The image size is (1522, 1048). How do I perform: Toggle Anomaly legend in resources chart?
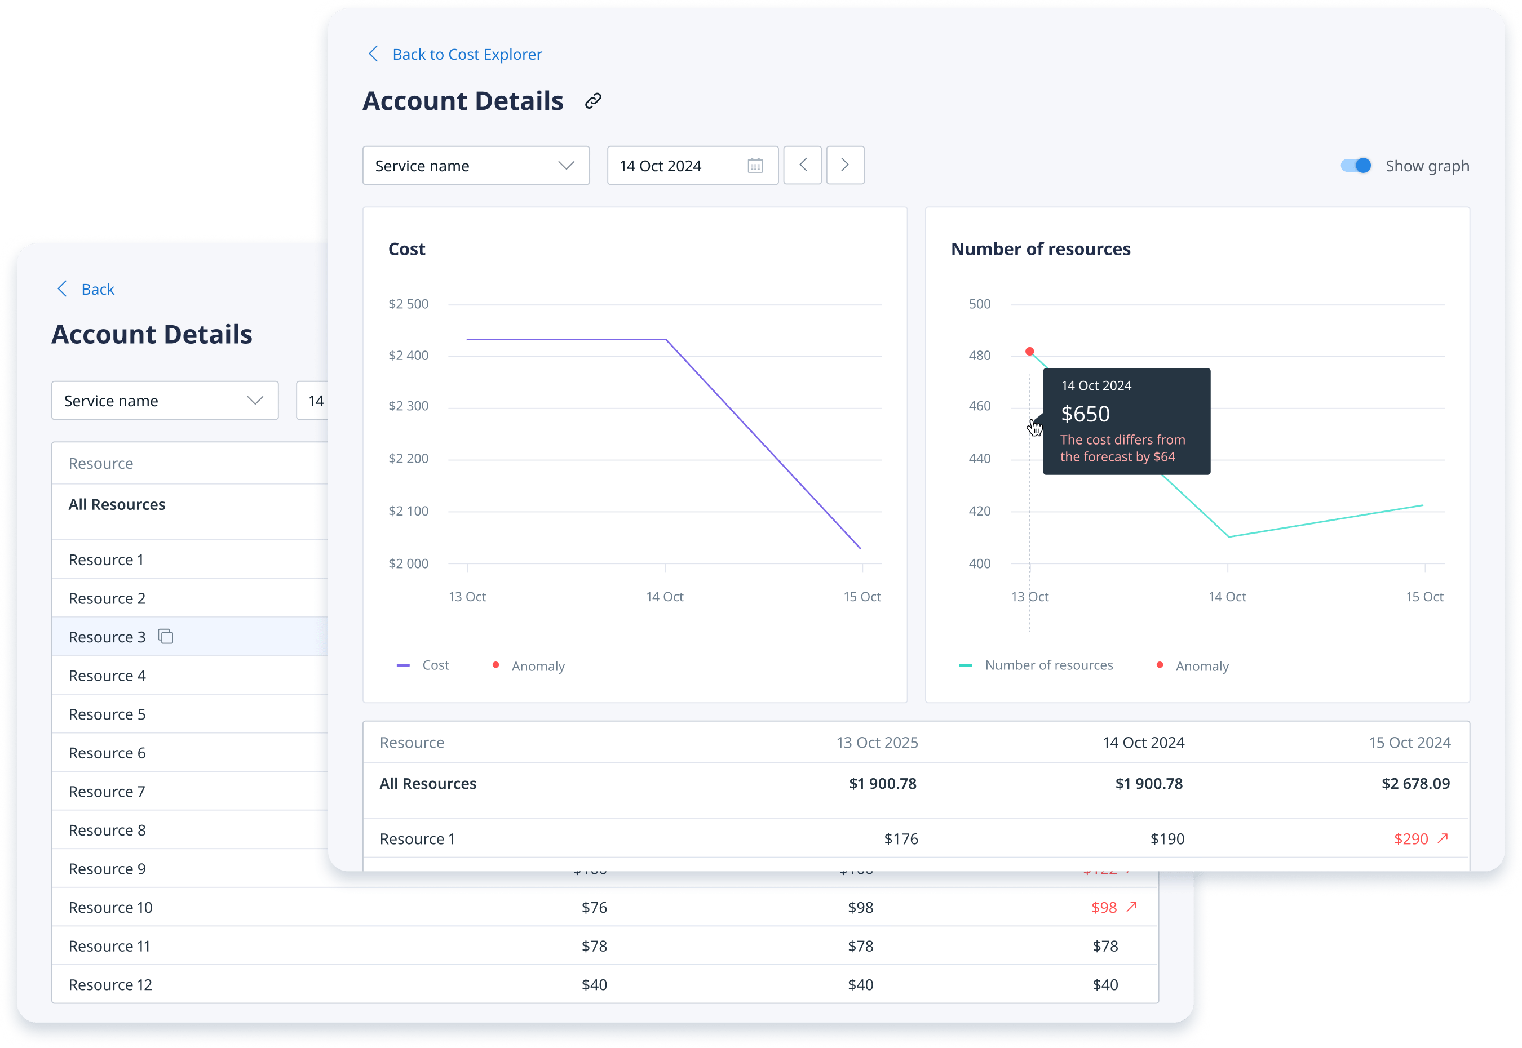point(1193,666)
